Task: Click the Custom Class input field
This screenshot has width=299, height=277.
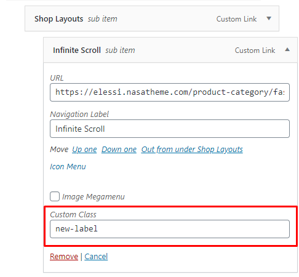Action: tap(170, 229)
